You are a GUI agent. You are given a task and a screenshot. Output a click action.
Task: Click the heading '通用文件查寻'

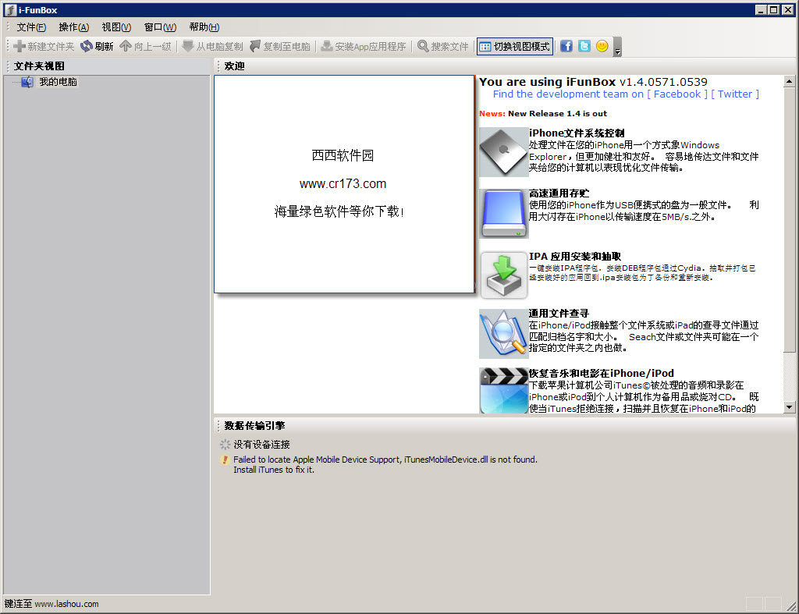coord(559,314)
